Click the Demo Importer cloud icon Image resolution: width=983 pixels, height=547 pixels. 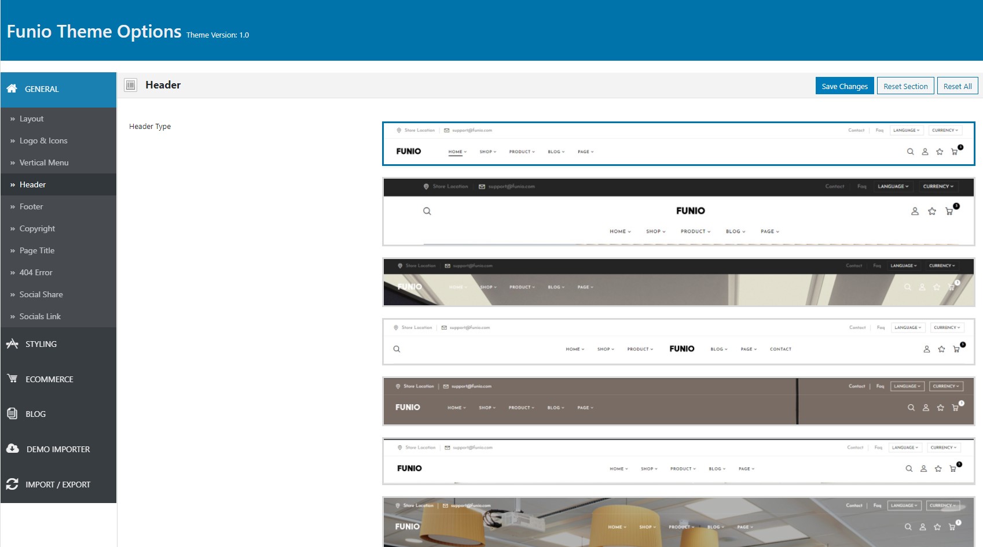click(x=13, y=449)
